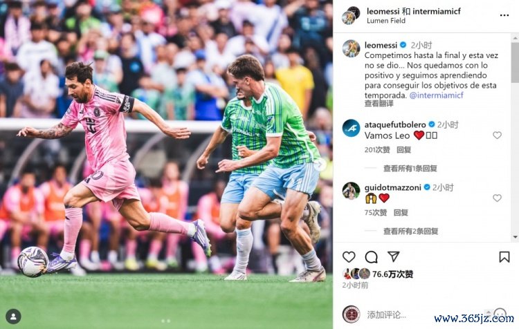This screenshot has width=519, height=329.
Task: Open Lumen Field location link
Action: (386, 21)
